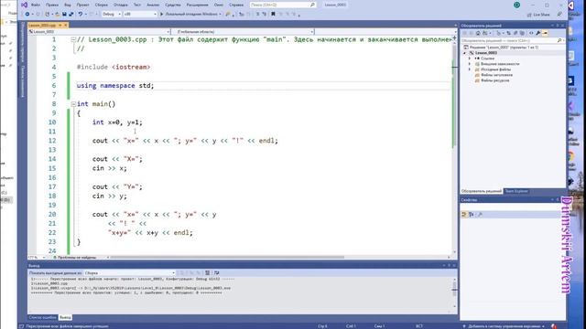Open the View menu
Image resolution: width=586 pixels, height=329 pixels.
[x=68, y=5]
